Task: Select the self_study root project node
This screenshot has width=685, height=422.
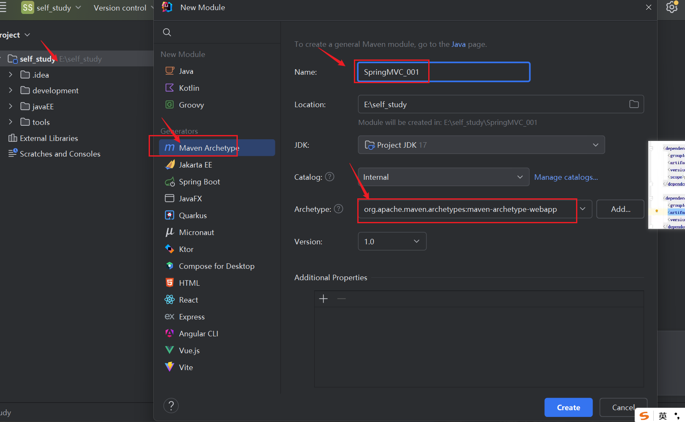Action: pos(76,59)
